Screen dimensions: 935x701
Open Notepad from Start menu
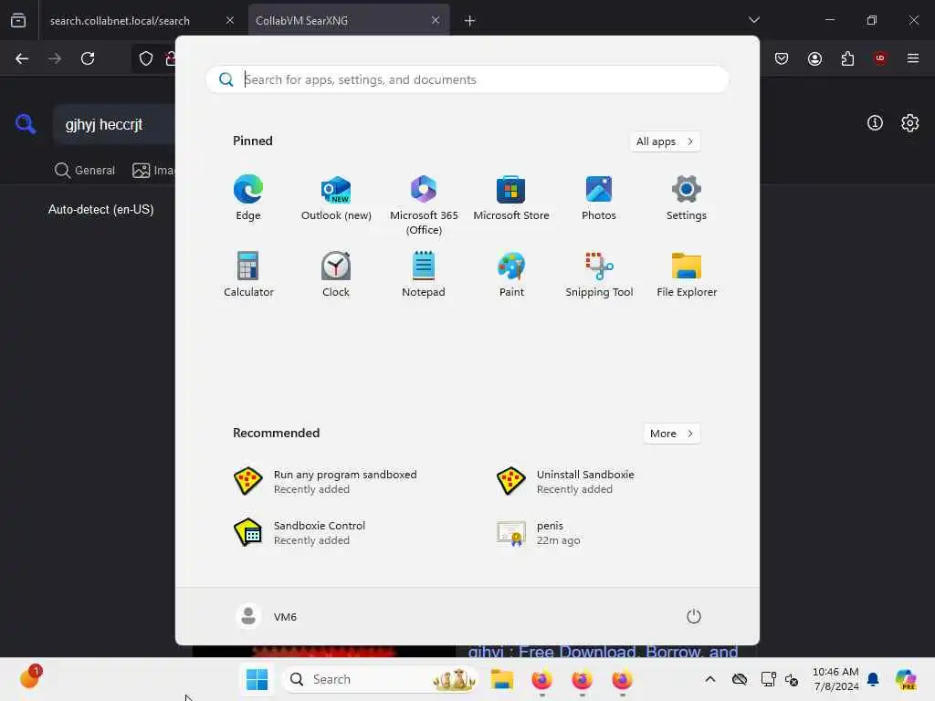pos(424,274)
